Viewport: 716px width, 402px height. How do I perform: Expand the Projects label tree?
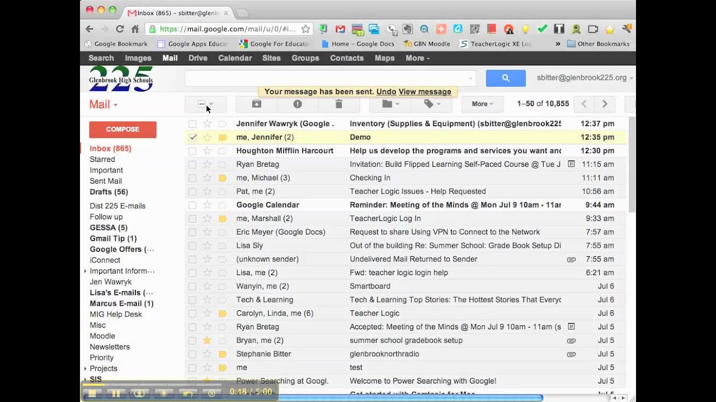(86, 368)
